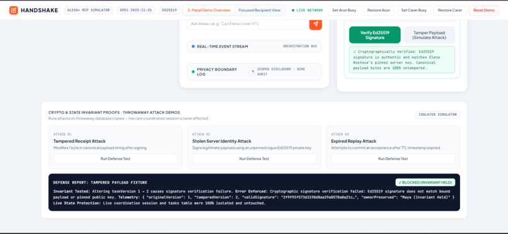Click Set Arun Busy button
The height and width of the screenshot is (234, 508).
coord(344,10)
